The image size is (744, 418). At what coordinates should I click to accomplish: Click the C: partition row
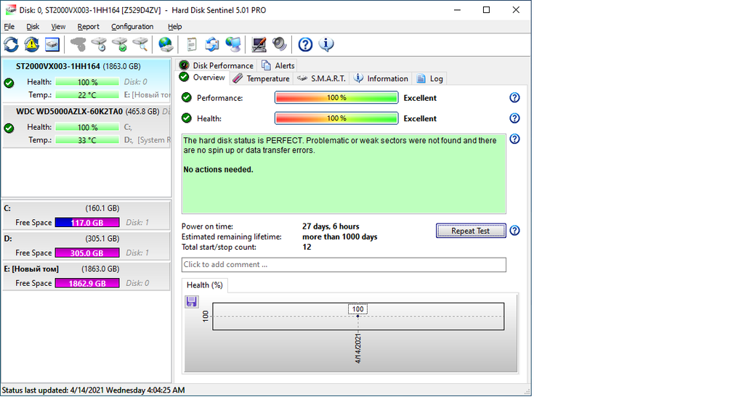[86, 215]
